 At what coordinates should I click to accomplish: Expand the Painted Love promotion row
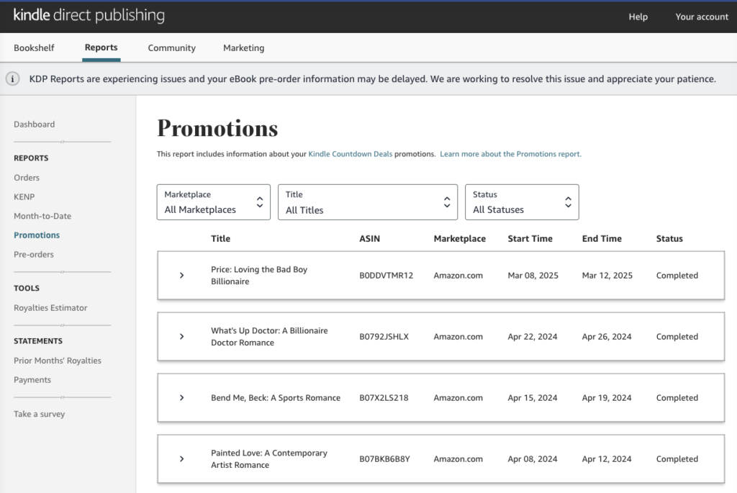point(181,459)
